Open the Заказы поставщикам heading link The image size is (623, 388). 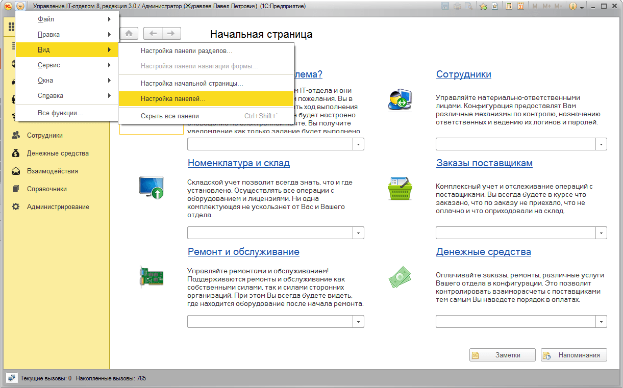(484, 163)
